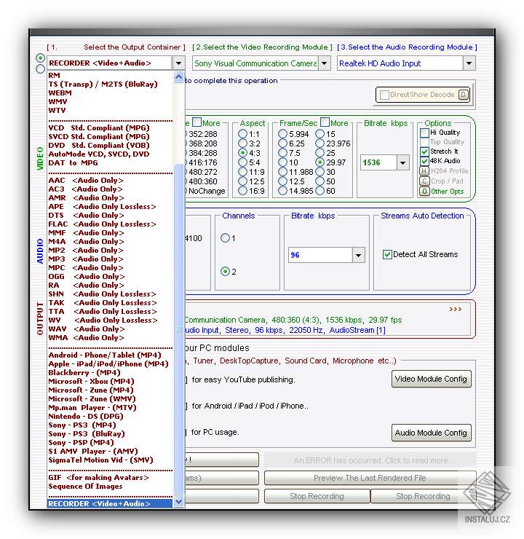
Task: Toggle the Hi Quality checkbox
Action: pos(424,133)
